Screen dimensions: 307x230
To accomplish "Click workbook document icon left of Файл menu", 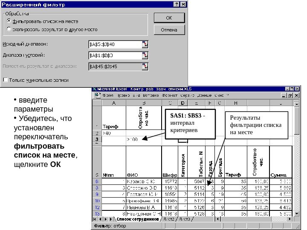I will coord(97,95).
